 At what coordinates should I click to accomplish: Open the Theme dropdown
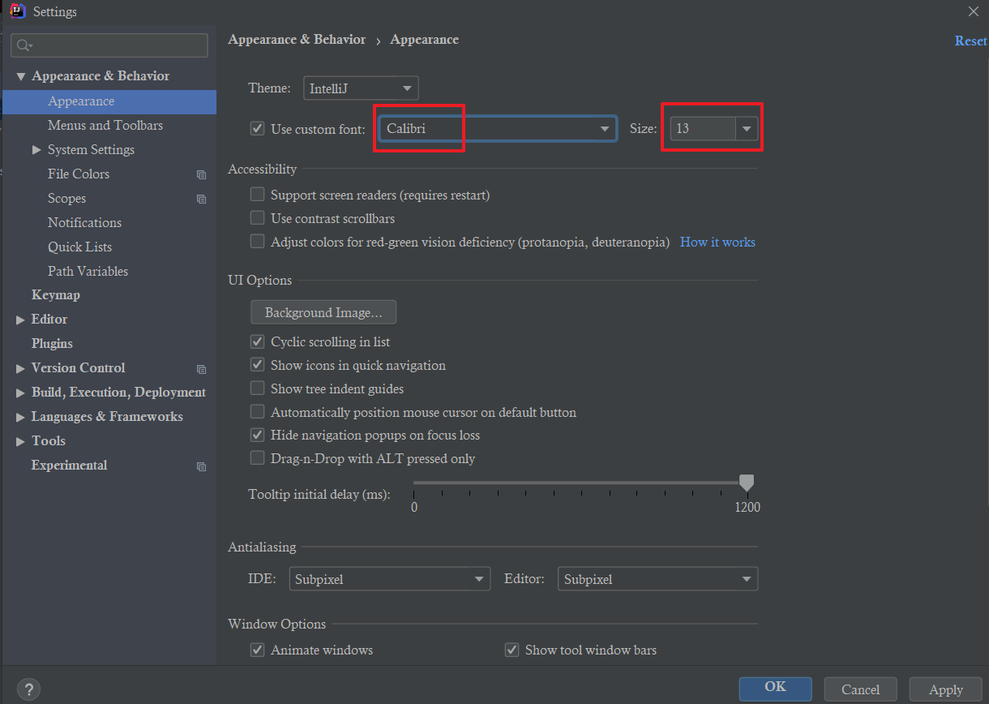(361, 88)
